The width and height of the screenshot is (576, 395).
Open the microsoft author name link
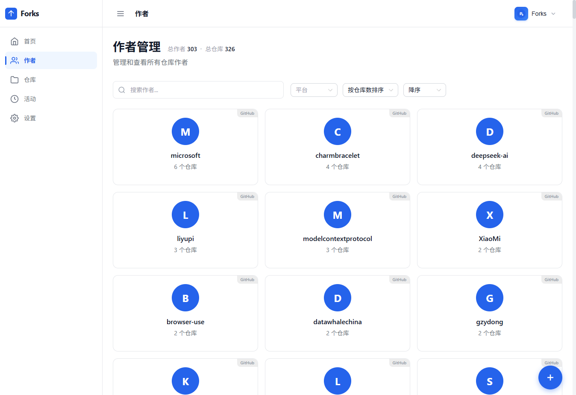(185, 156)
